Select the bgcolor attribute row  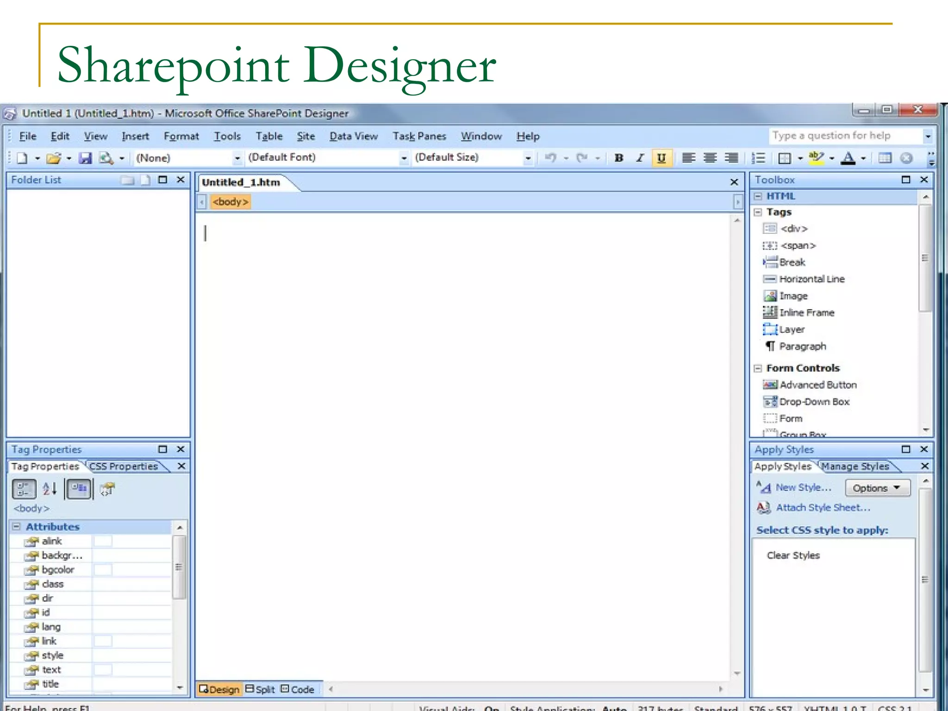(90, 569)
